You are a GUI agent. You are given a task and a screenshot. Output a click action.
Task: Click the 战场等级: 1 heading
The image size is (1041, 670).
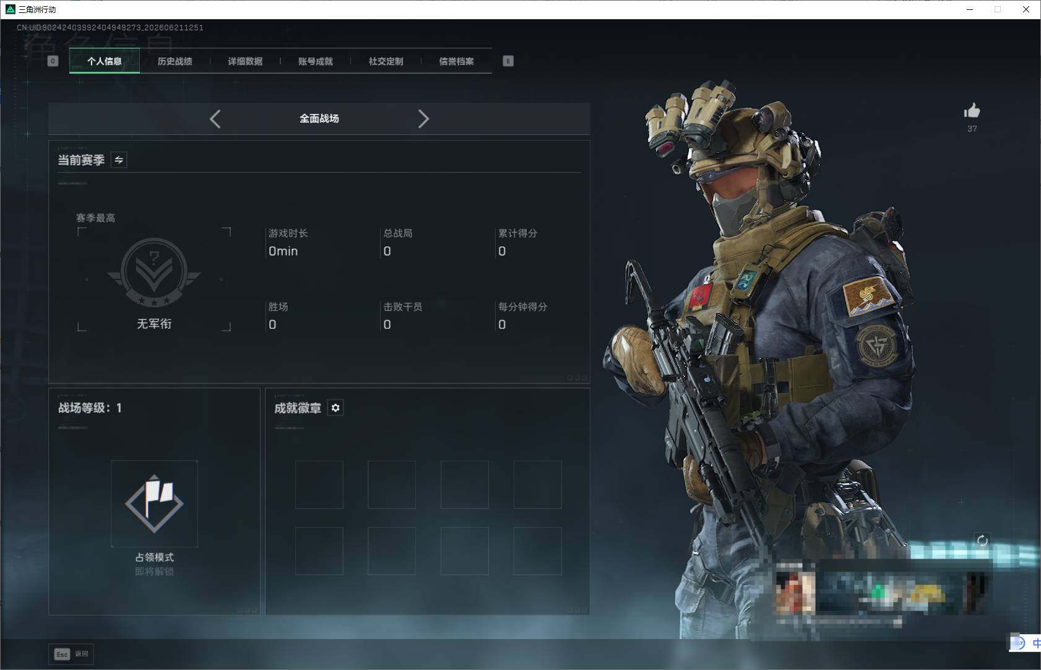[x=90, y=408]
